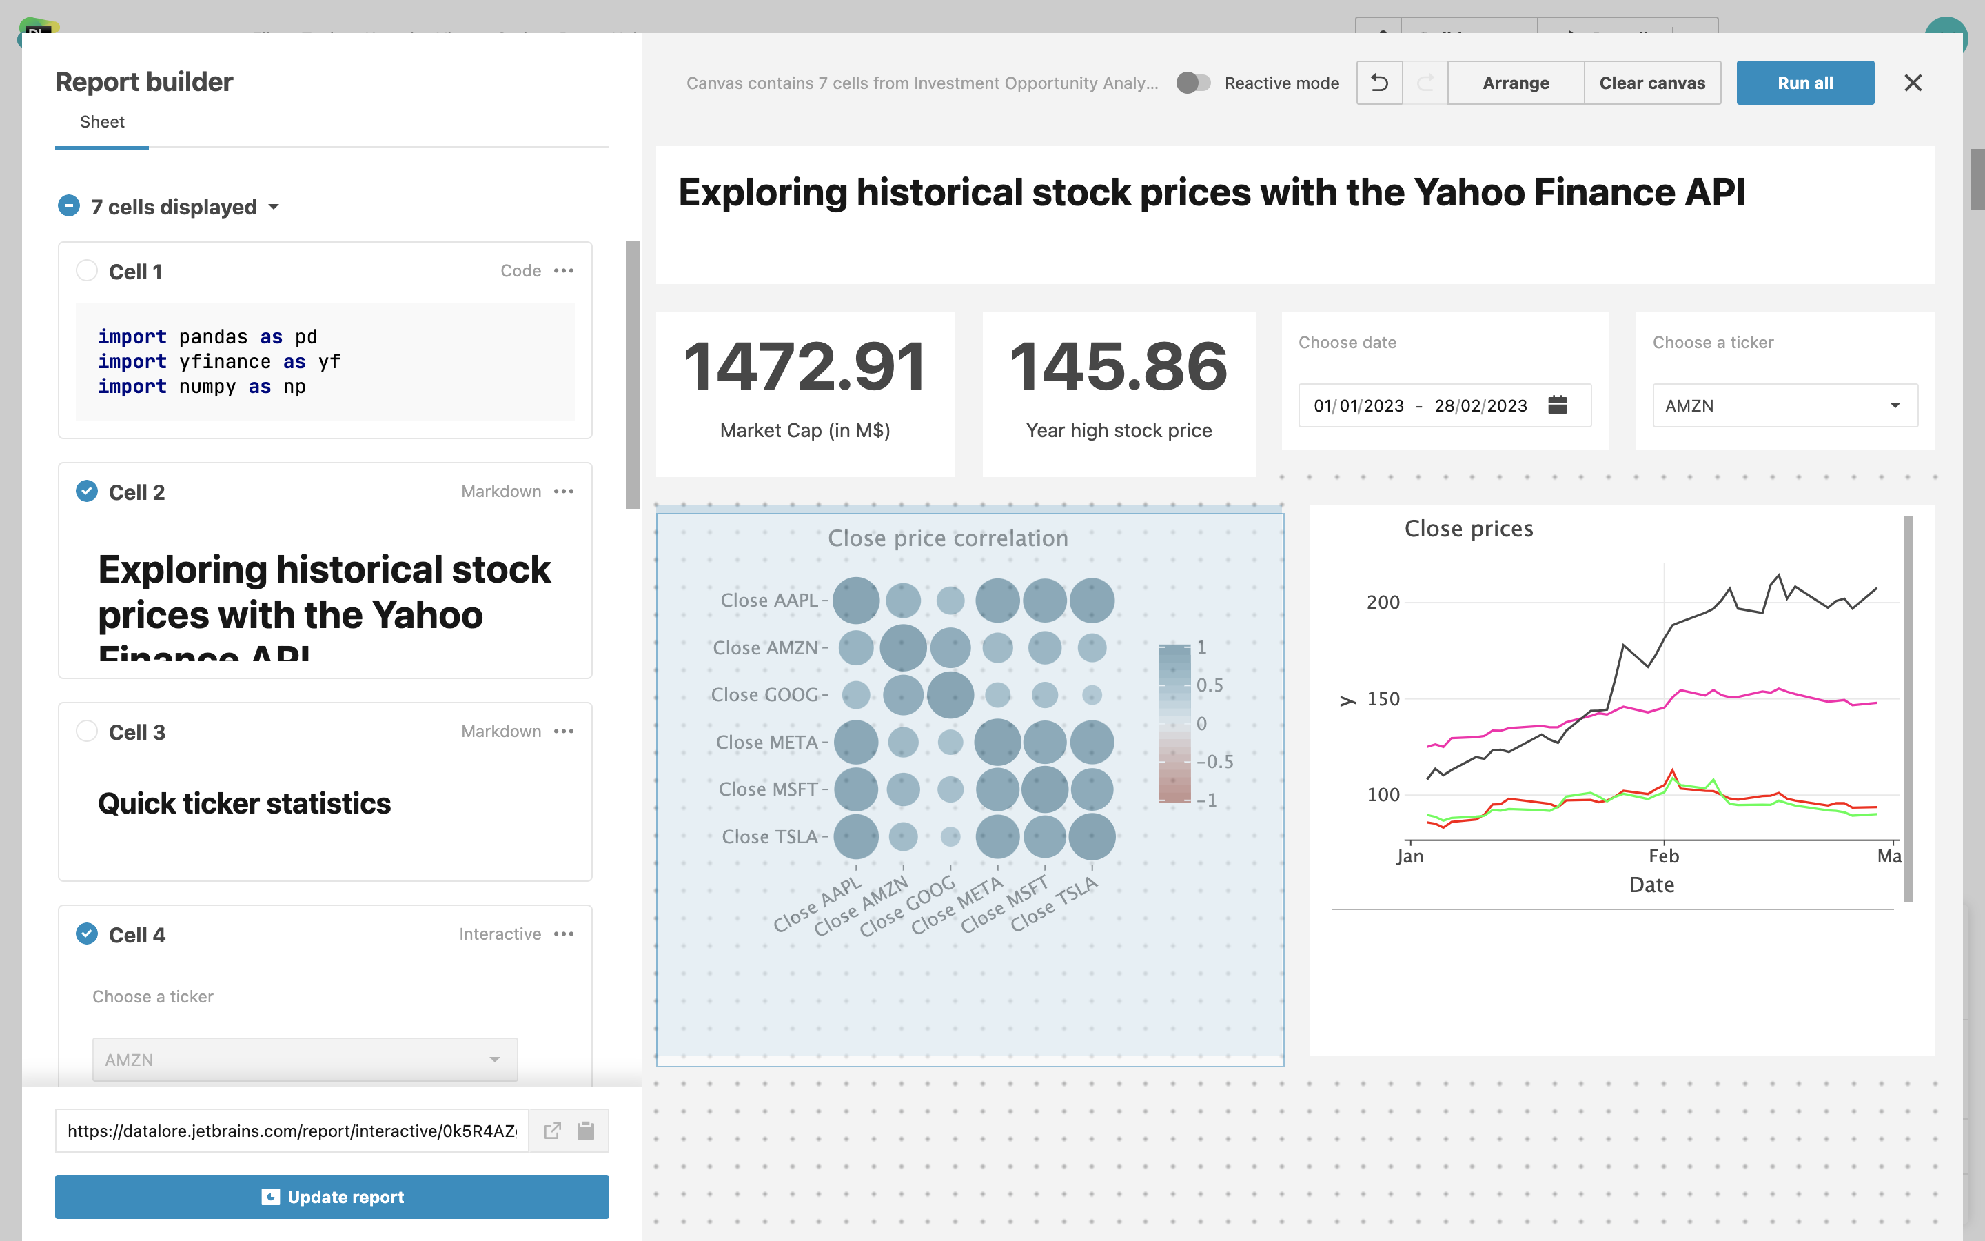Click the Arrange toolbar option
1985x1241 pixels.
coord(1515,83)
